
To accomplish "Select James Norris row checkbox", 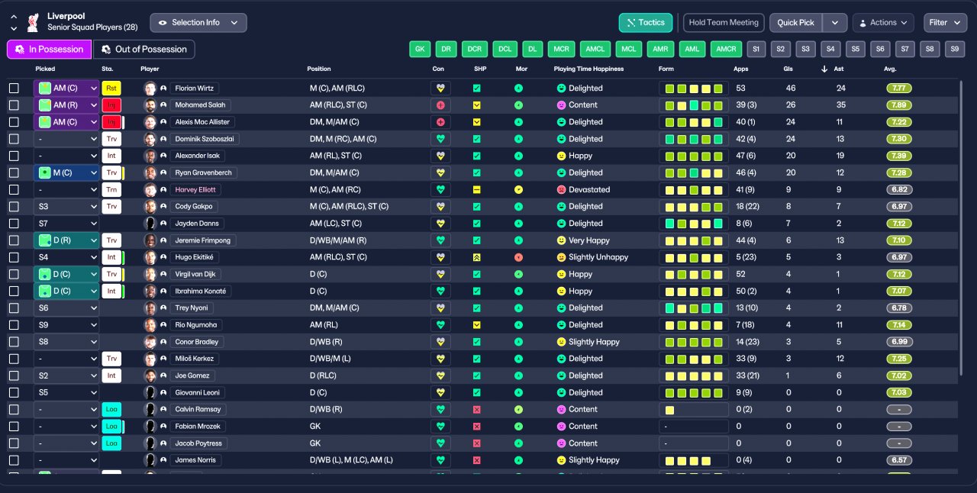I will point(14,460).
